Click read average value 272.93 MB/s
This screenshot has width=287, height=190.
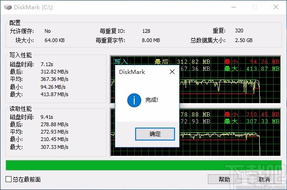54,132
